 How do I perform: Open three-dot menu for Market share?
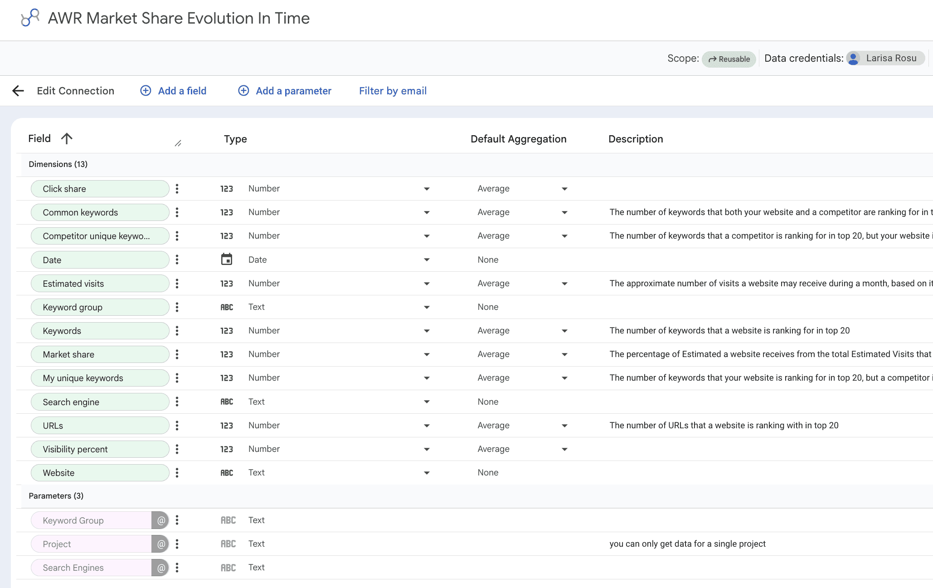click(x=177, y=354)
